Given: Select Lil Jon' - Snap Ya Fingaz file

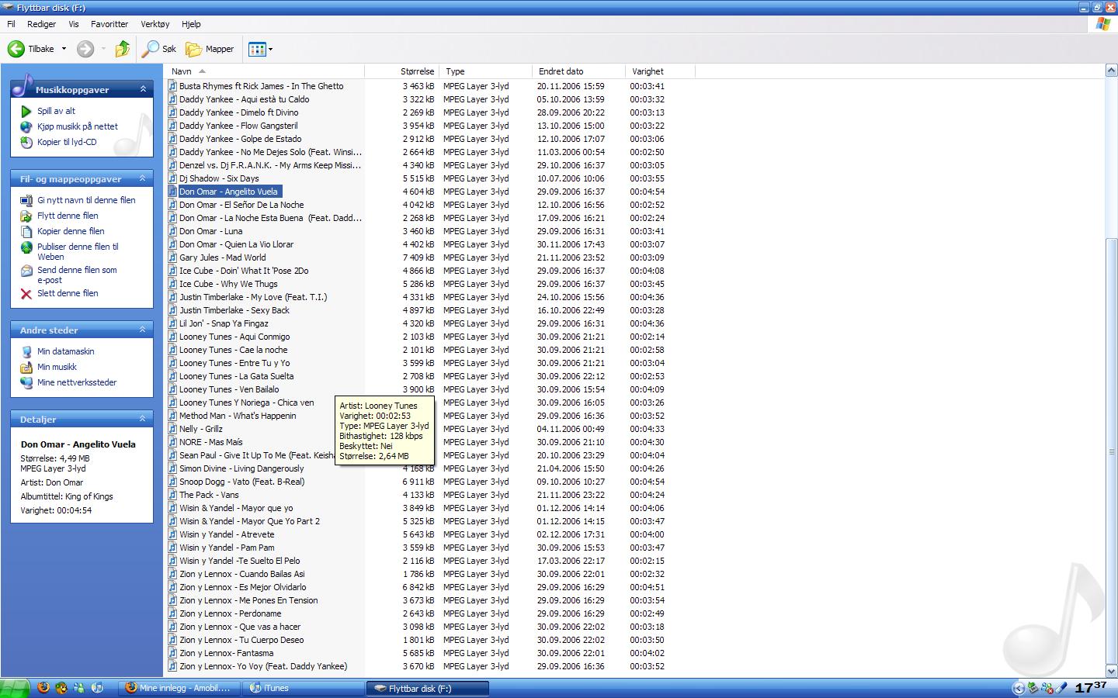Looking at the screenshot, I should click(x=224, y=323).
